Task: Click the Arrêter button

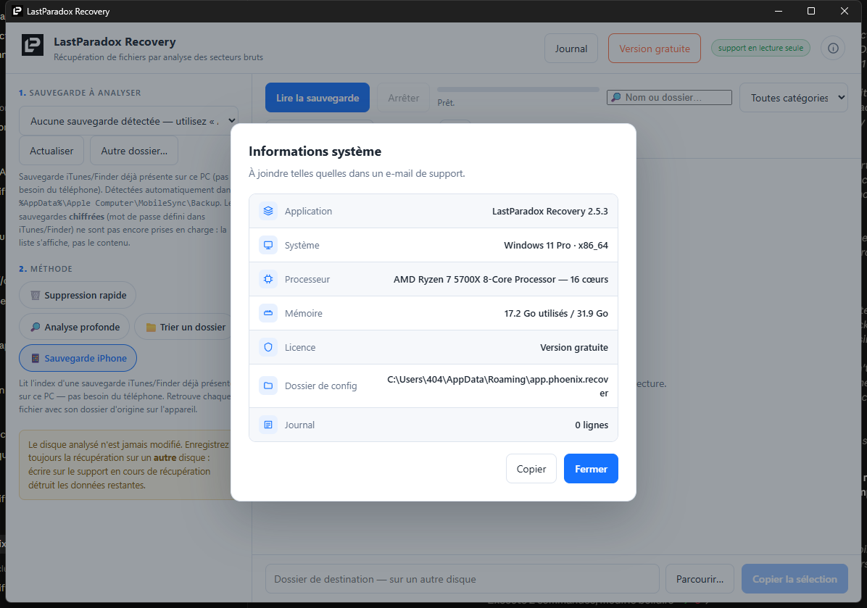Action: pos(404,98)
